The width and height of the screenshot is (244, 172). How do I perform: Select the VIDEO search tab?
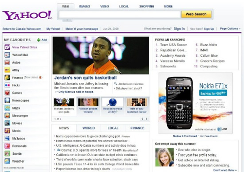click(x=105, y=6)
